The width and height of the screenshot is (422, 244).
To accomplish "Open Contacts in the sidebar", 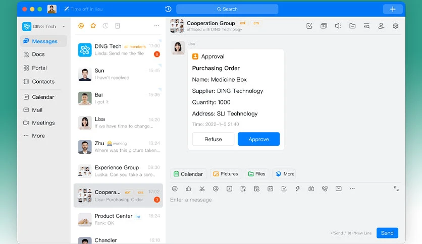I will (39, 82).
